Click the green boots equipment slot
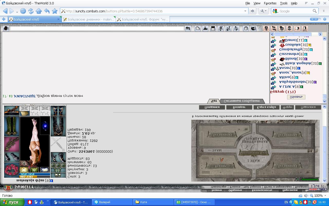The height and width of the screenshot is (206, 329). pyautogui.click(x=12, y=126)
